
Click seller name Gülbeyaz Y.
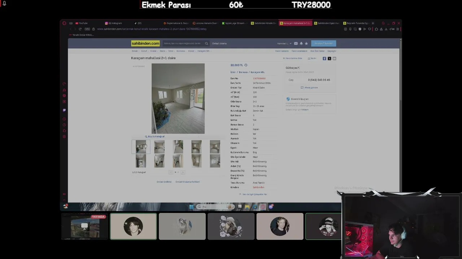(293, 68)
